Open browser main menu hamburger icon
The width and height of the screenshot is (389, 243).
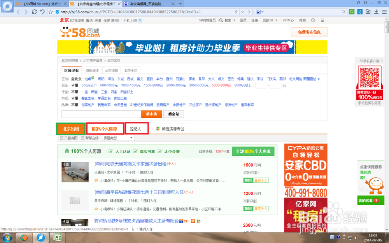[384, 12]
